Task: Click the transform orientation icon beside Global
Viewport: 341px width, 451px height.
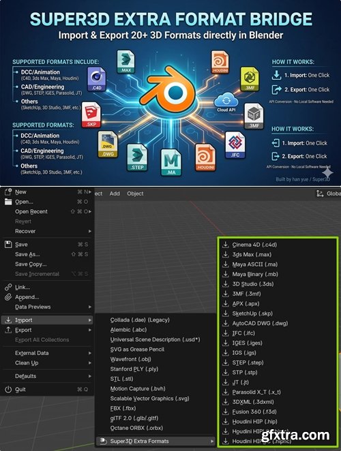Action: click(320, 193)
